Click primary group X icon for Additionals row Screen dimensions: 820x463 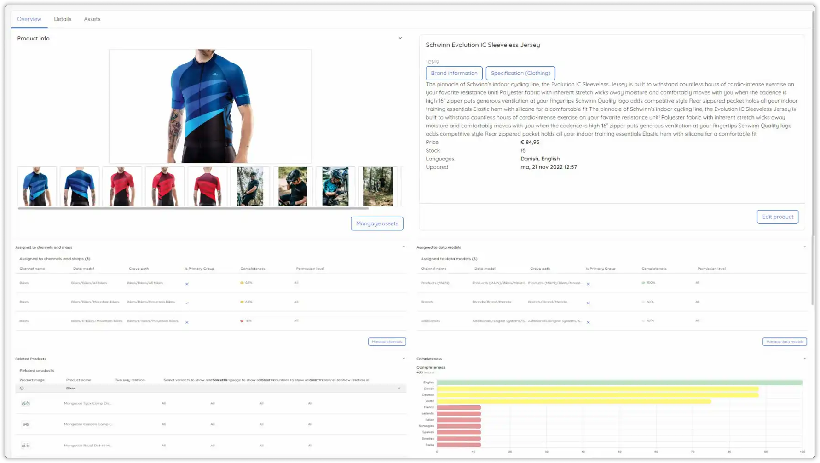click(588, 322)
